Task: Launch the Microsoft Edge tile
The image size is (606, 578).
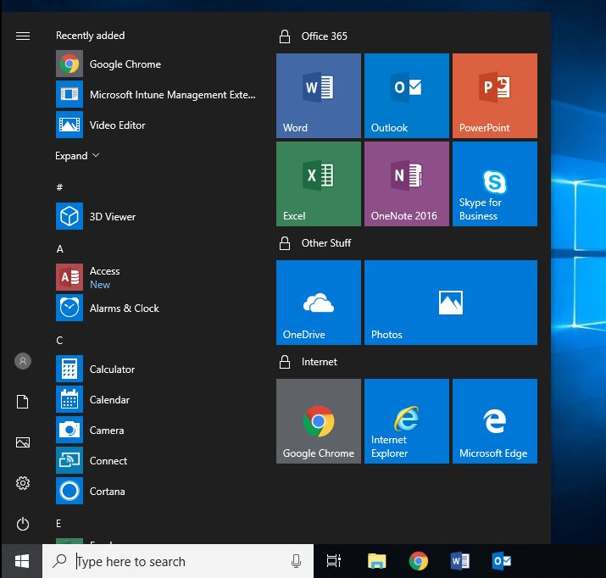Action: [x=495, y=420]
